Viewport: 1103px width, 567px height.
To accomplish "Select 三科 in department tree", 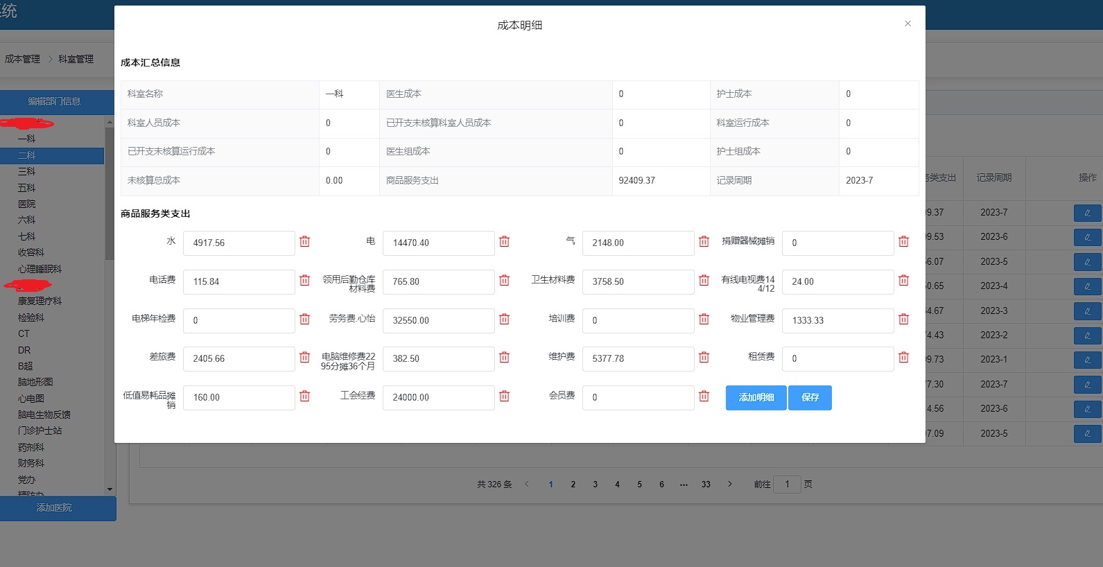I will [x=26, y=171].
